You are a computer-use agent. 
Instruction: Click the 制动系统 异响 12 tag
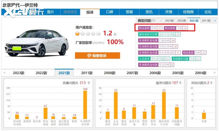coord(194,53)
